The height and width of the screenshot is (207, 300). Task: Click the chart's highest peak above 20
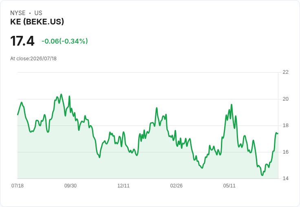(x=61, y=94)
